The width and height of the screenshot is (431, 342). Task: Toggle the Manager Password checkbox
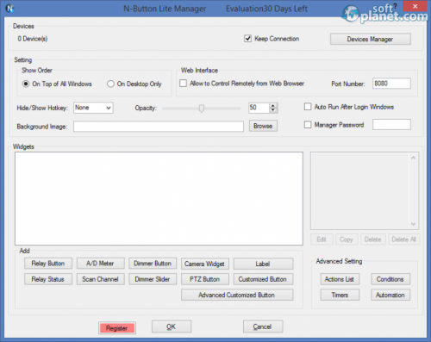(x=308, y=125)
